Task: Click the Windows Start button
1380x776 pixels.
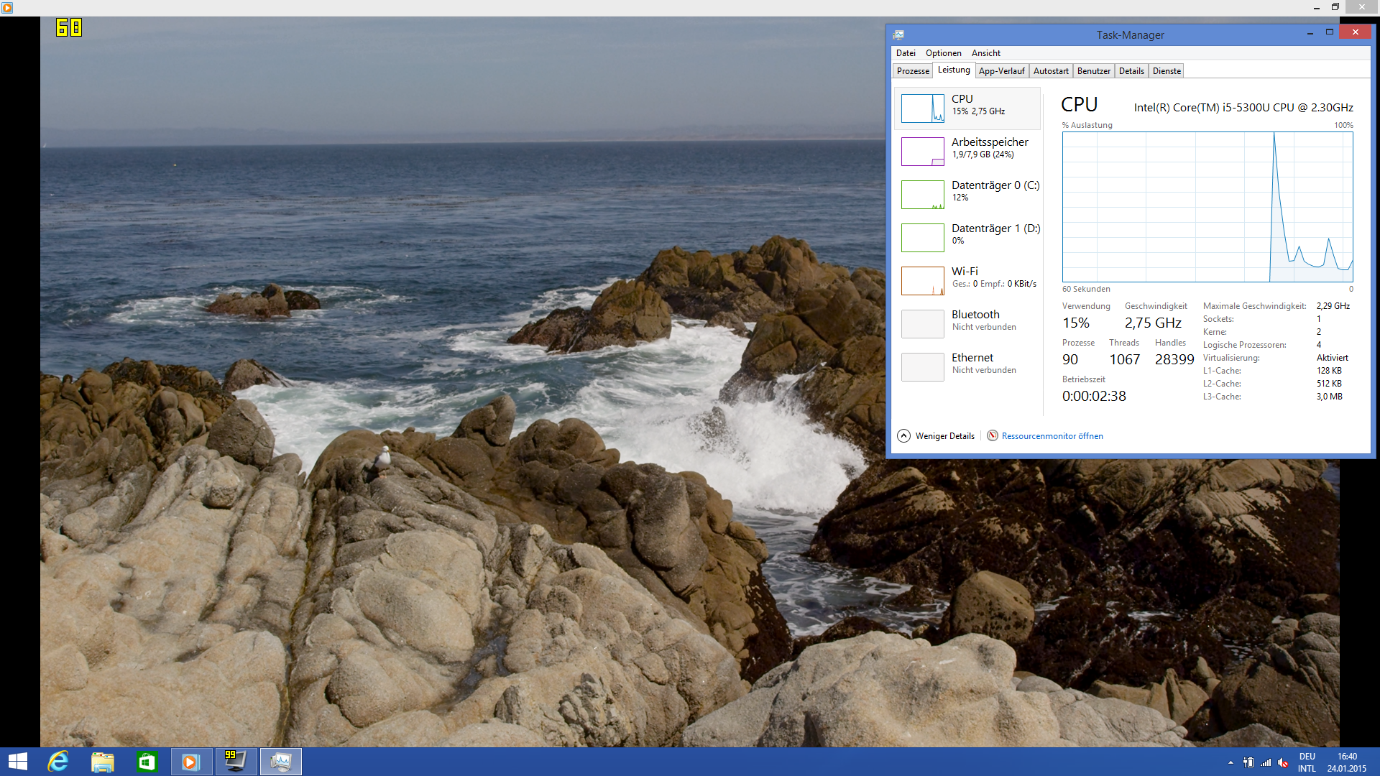Action: [x=18, y=762]
